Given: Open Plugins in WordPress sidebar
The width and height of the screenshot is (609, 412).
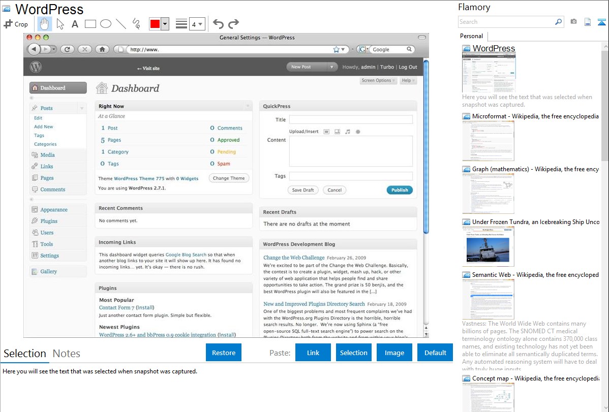Looking at the screenshot, I should [x=49, y=221].
